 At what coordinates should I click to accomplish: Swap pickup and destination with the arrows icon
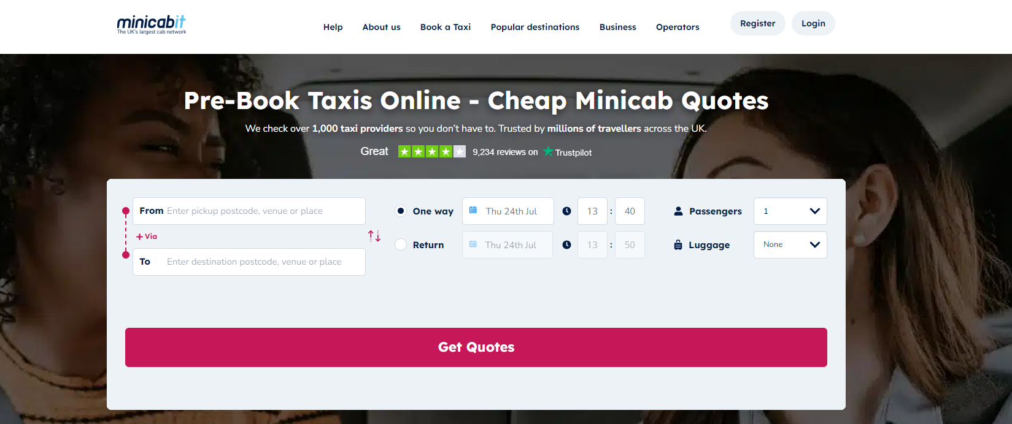coord(374,236)
